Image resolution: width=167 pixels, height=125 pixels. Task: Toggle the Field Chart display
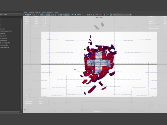click(x=51, y=15)
